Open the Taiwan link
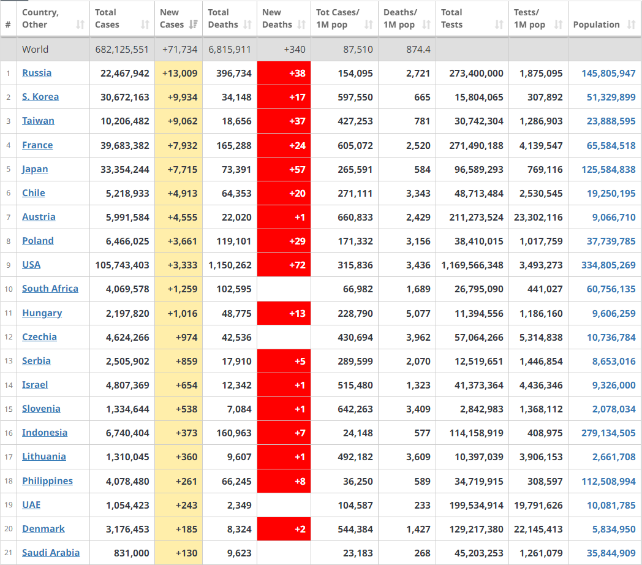This screenshot has width=642, height=565. [x=38, y=121]
